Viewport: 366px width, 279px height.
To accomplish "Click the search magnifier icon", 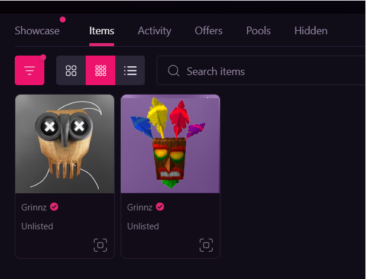I will [x=173, y=70].
